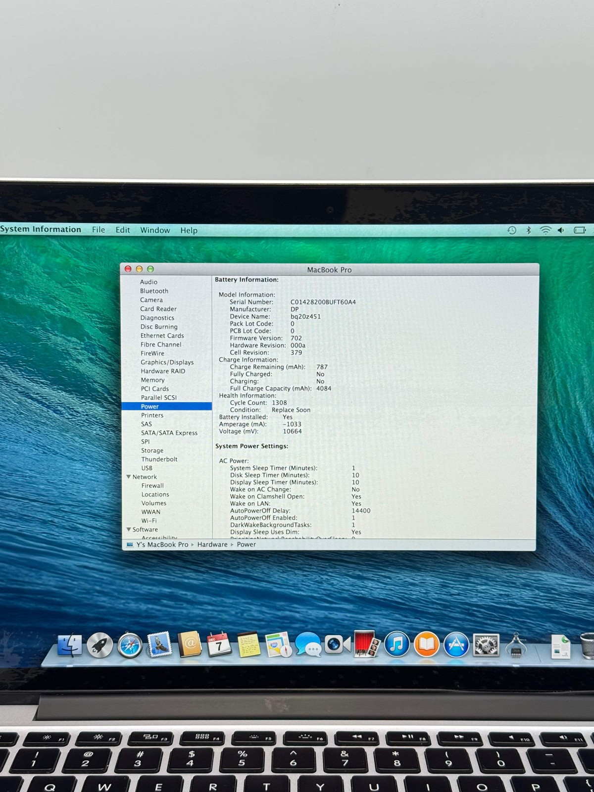
Task: Open the Window menu
Action: 155,230
